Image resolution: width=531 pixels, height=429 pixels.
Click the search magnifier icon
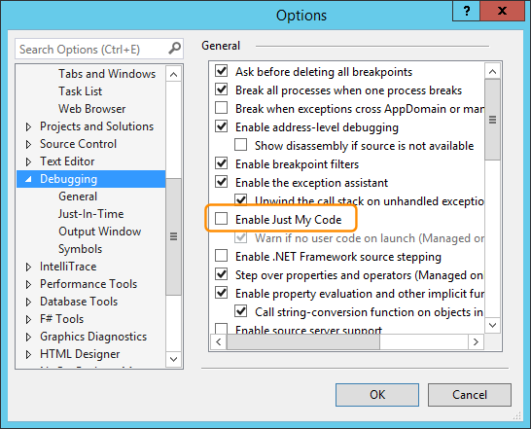click(174, 49)
